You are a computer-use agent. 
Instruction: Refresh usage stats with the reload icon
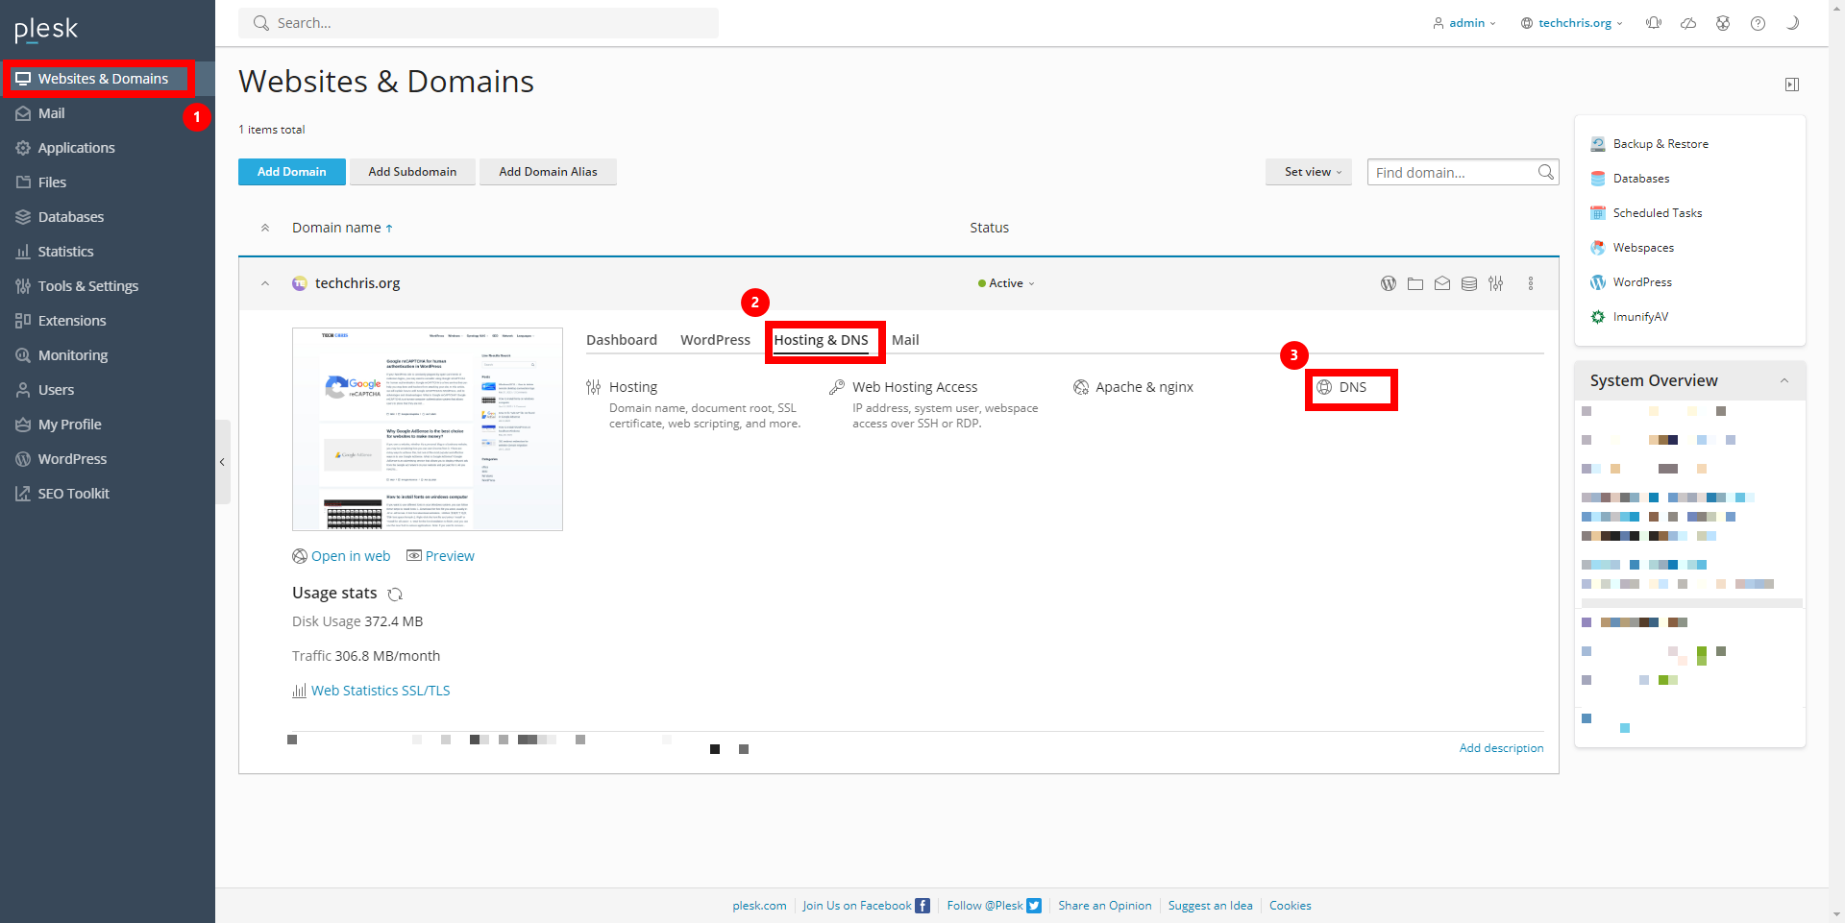(x=395, y=595)
